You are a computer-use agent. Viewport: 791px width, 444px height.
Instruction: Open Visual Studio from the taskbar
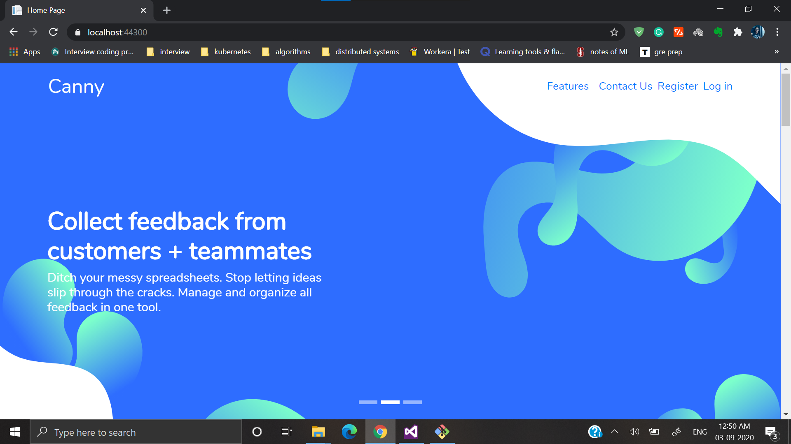[411, 432]
